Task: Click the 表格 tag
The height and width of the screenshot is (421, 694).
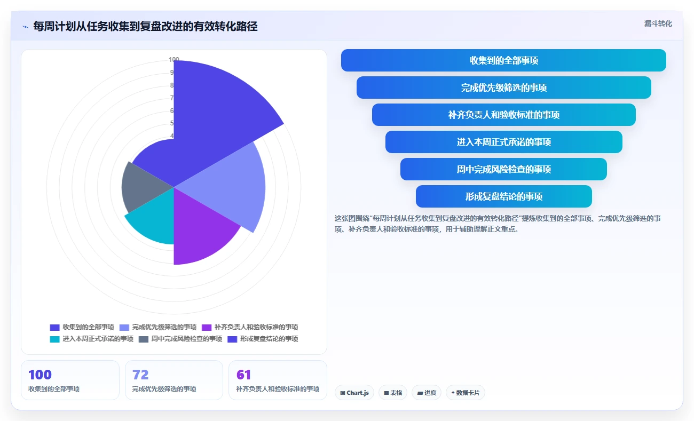Action: (393, 393)
